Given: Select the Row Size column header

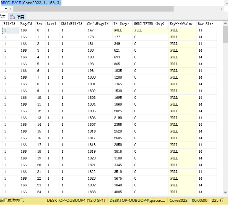Looking at the screenshot, I should pyautogui.click(x=207, y=24).
